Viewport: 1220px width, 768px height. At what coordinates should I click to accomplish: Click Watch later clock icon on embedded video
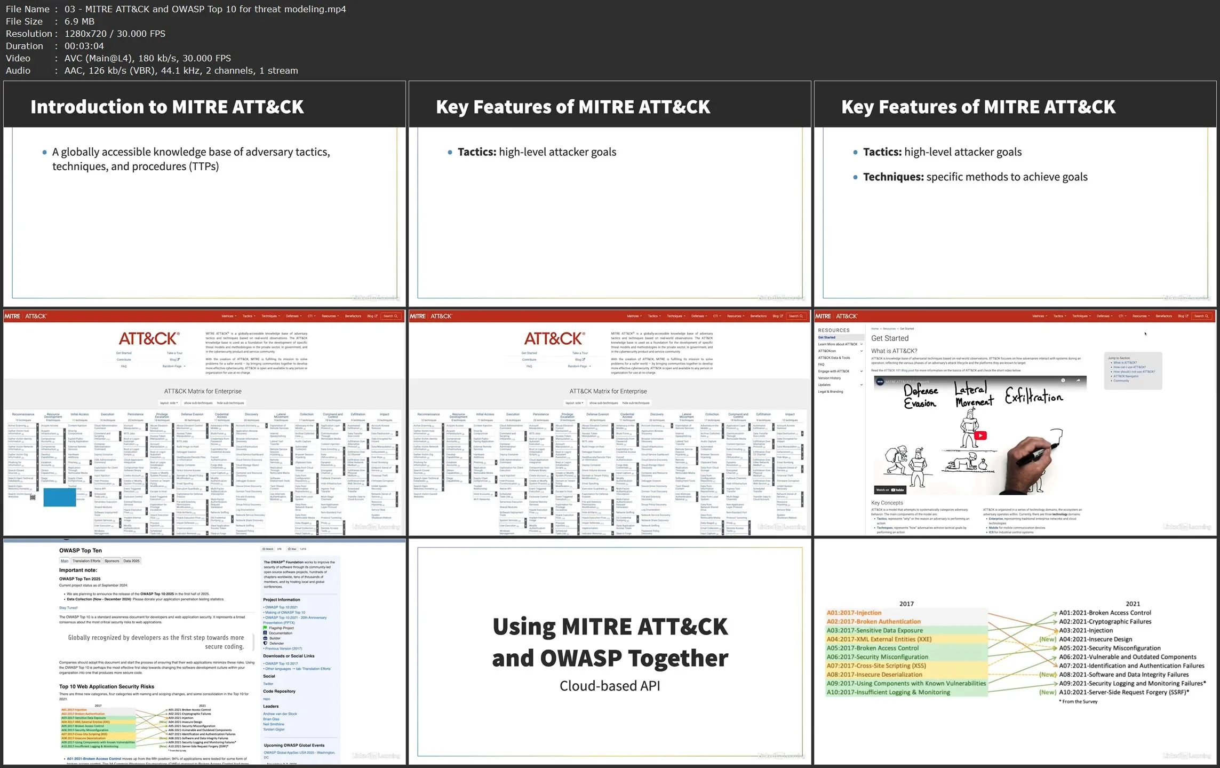coord(1063,381)
